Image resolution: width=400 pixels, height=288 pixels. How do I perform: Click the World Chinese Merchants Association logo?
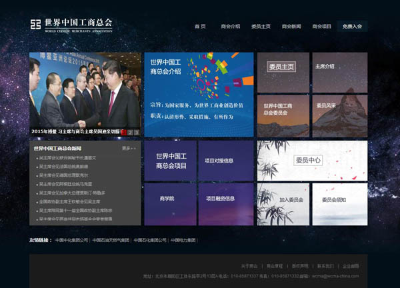coord(71,25)
